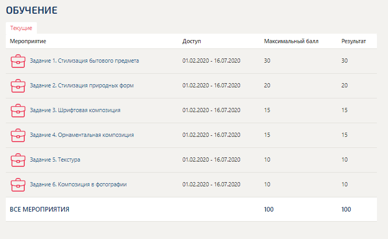This screenshot has width=388, height=239.
Task: Open Задание 6. Композиция в фотографии
Action: pyautogui.click(x=78, y=184)
